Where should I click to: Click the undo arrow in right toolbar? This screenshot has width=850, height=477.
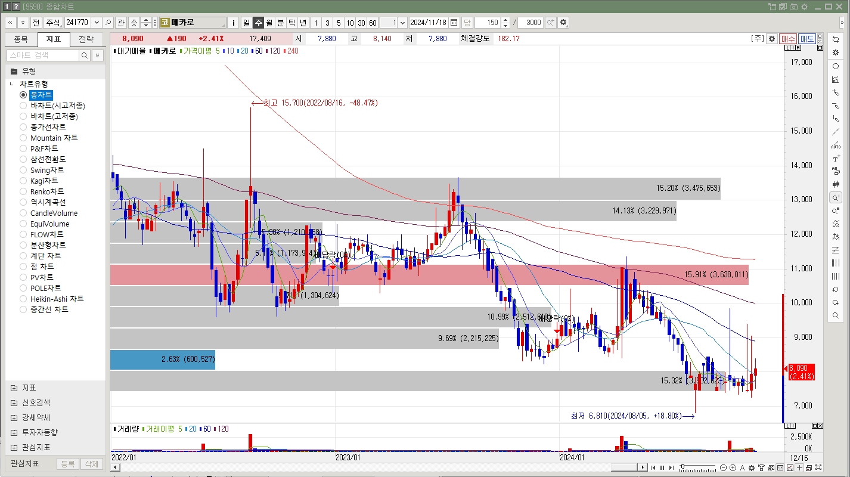click(x=836, y=289)
